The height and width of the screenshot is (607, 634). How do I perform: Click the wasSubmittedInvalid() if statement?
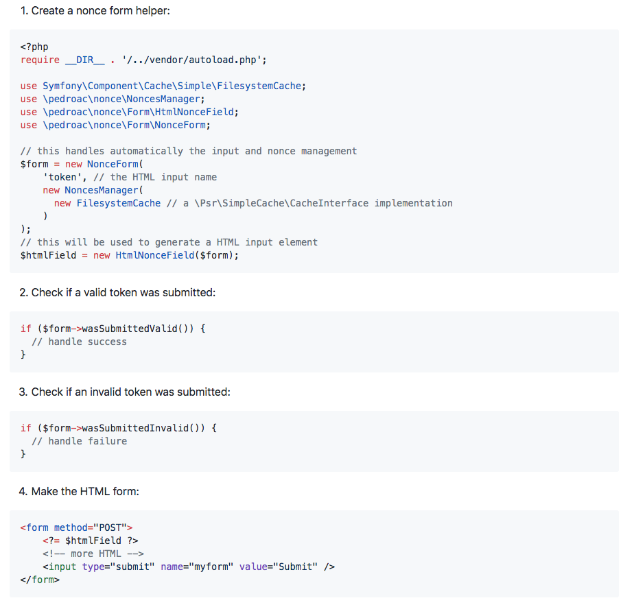[x=119, y=428]
